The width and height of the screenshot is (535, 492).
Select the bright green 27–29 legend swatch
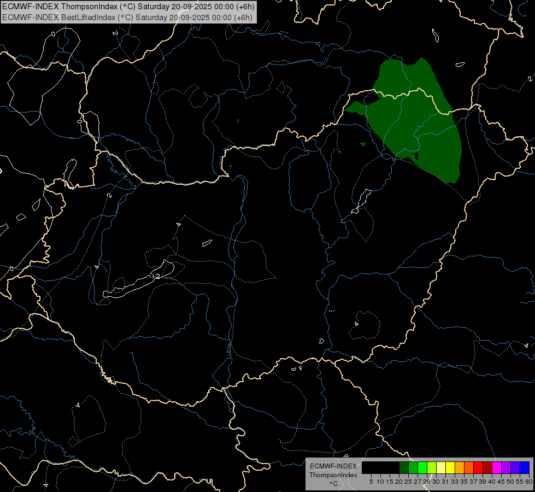pos(422,467)
